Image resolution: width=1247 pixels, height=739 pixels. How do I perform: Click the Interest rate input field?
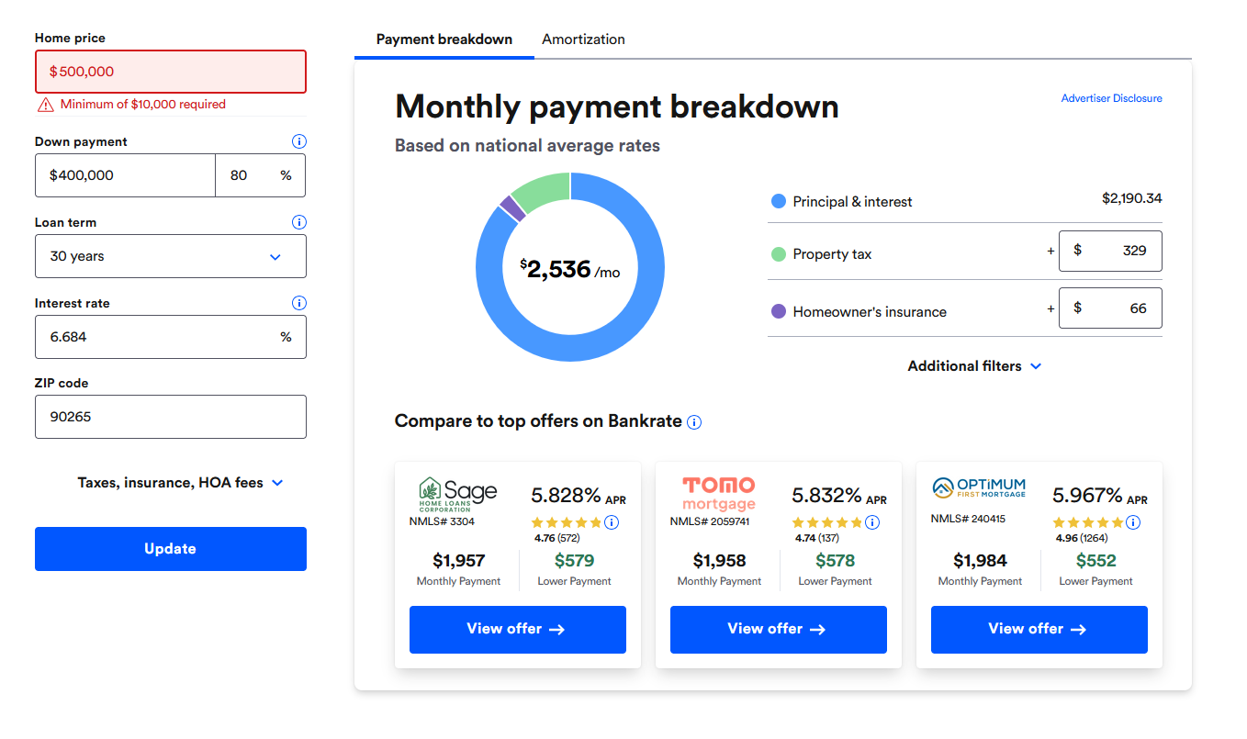(171, 337)
